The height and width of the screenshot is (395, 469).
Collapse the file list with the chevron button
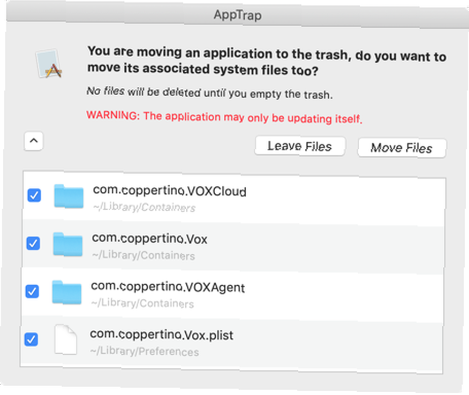(x=34, y=141)
